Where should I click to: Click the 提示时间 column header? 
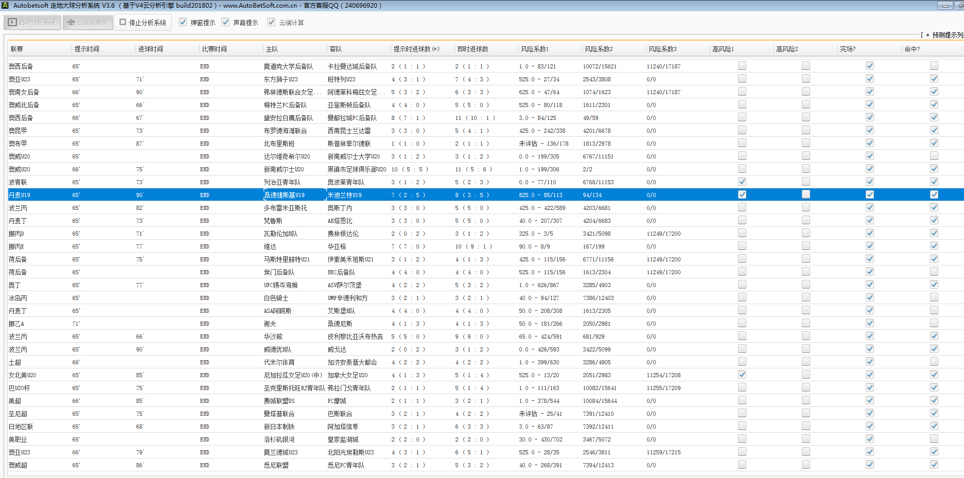[x=86, y=49]
